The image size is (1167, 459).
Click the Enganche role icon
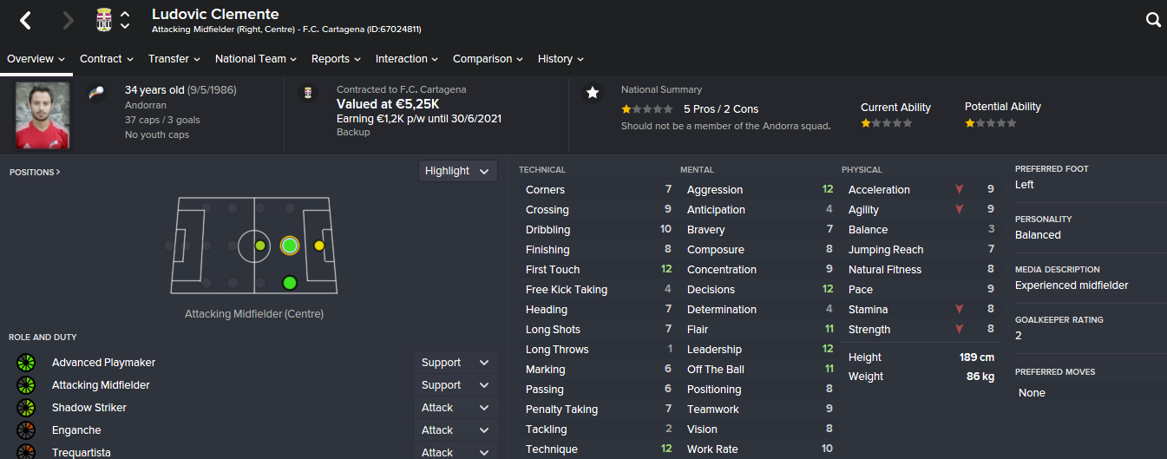[26, 430]
